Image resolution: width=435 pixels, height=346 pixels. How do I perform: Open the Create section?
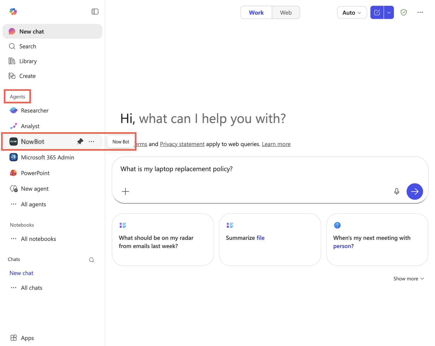point(52,76)
